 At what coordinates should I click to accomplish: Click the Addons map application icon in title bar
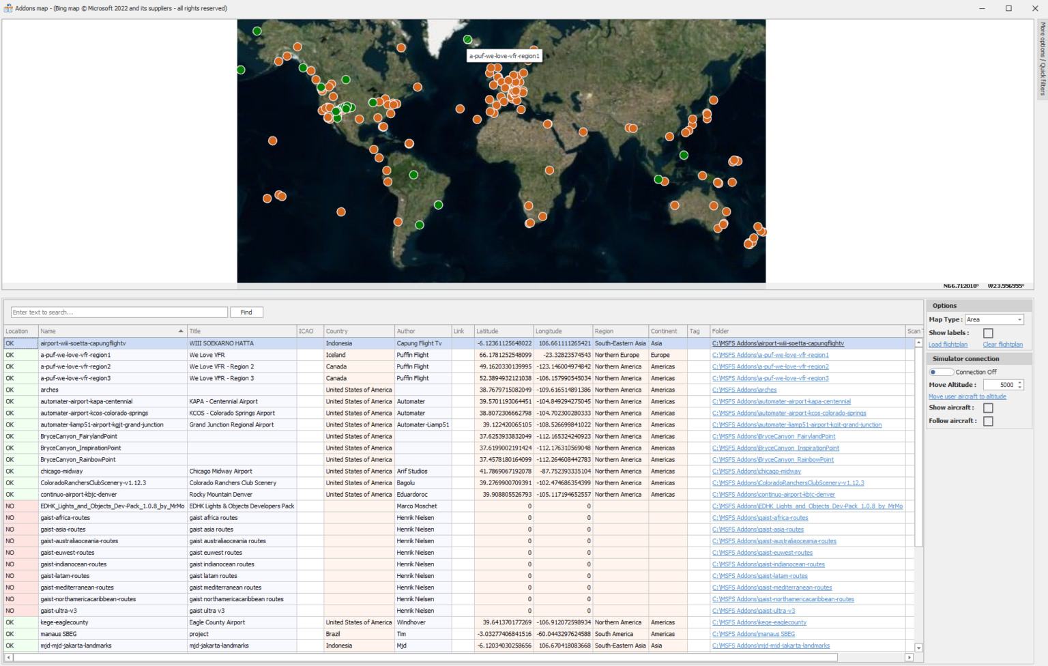[x=7, y=8]
